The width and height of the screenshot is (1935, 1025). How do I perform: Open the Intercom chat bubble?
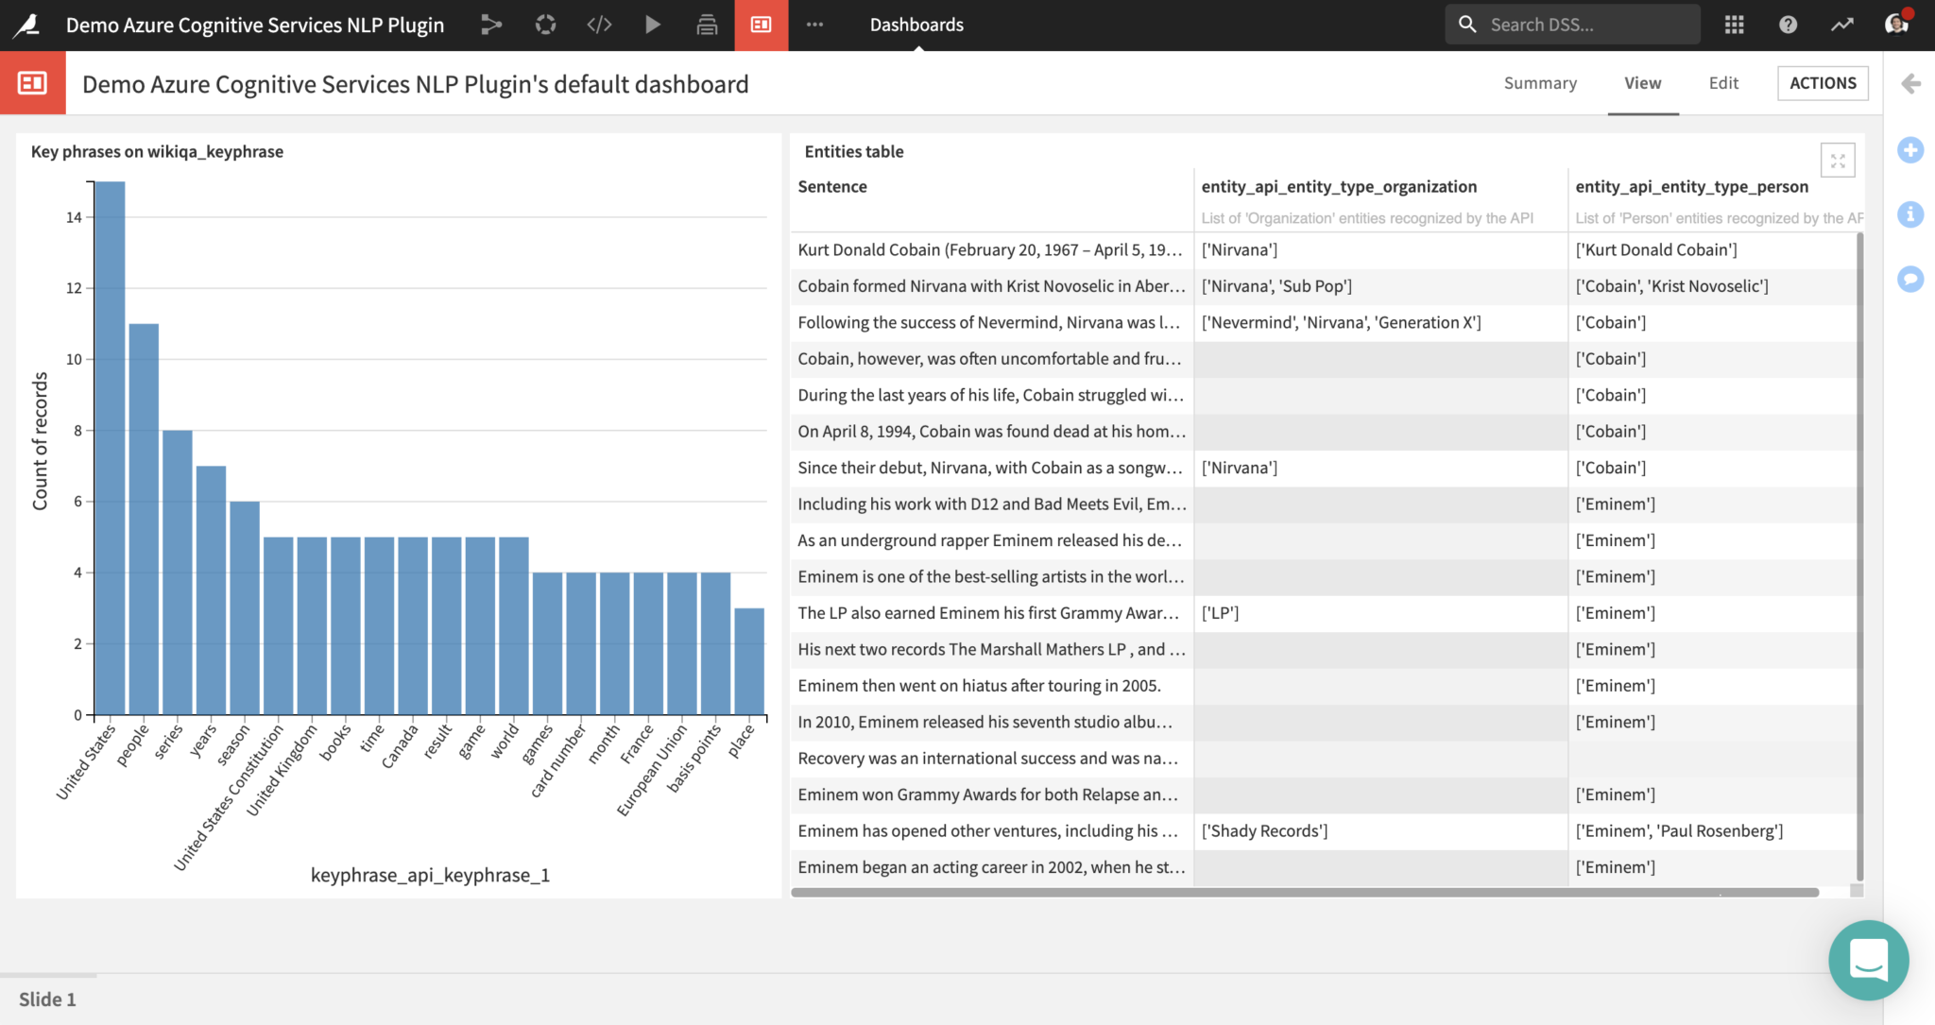coord(1868,960)
